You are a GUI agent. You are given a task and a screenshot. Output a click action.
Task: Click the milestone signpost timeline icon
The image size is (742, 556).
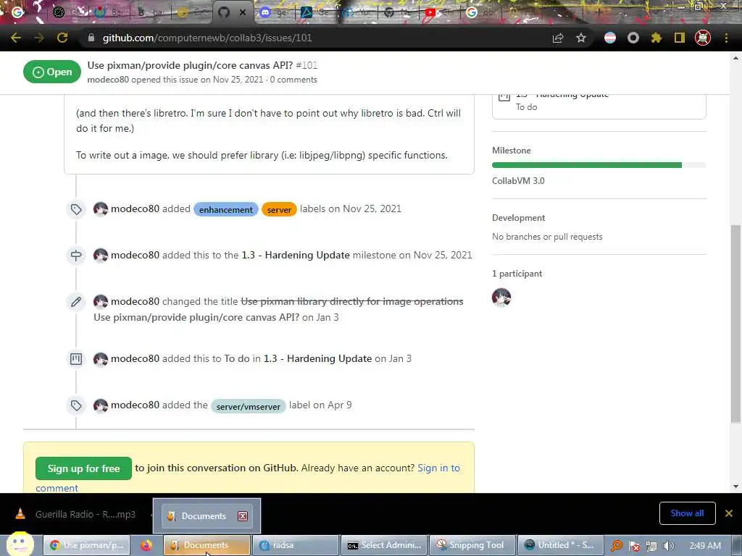76,256
